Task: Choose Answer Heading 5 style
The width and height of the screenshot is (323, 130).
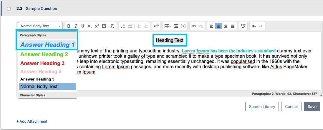Action: [47, 79]
